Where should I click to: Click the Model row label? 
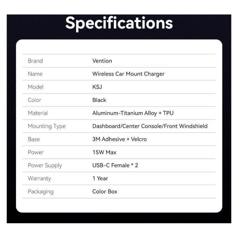coord(35,87)
